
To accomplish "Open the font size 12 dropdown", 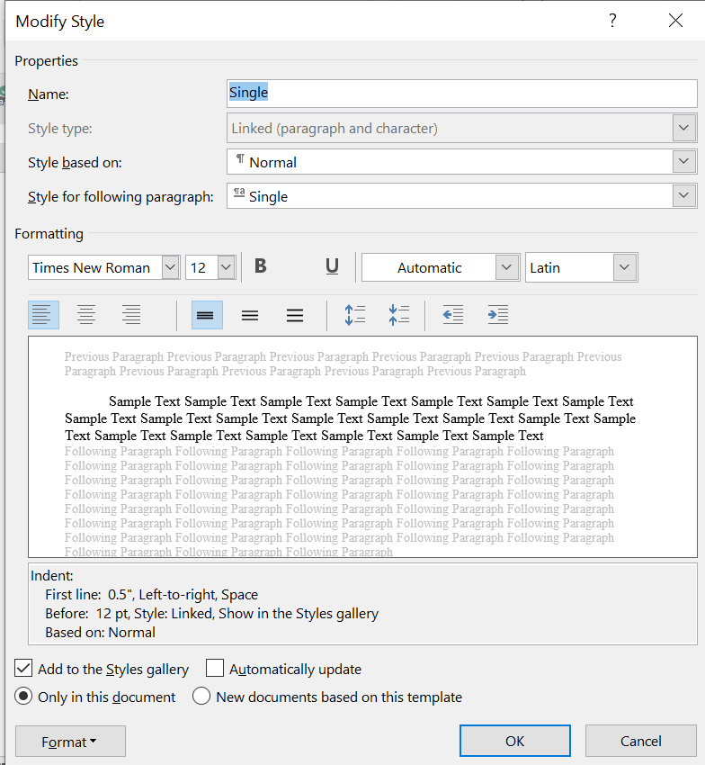I will click(227, 267).
